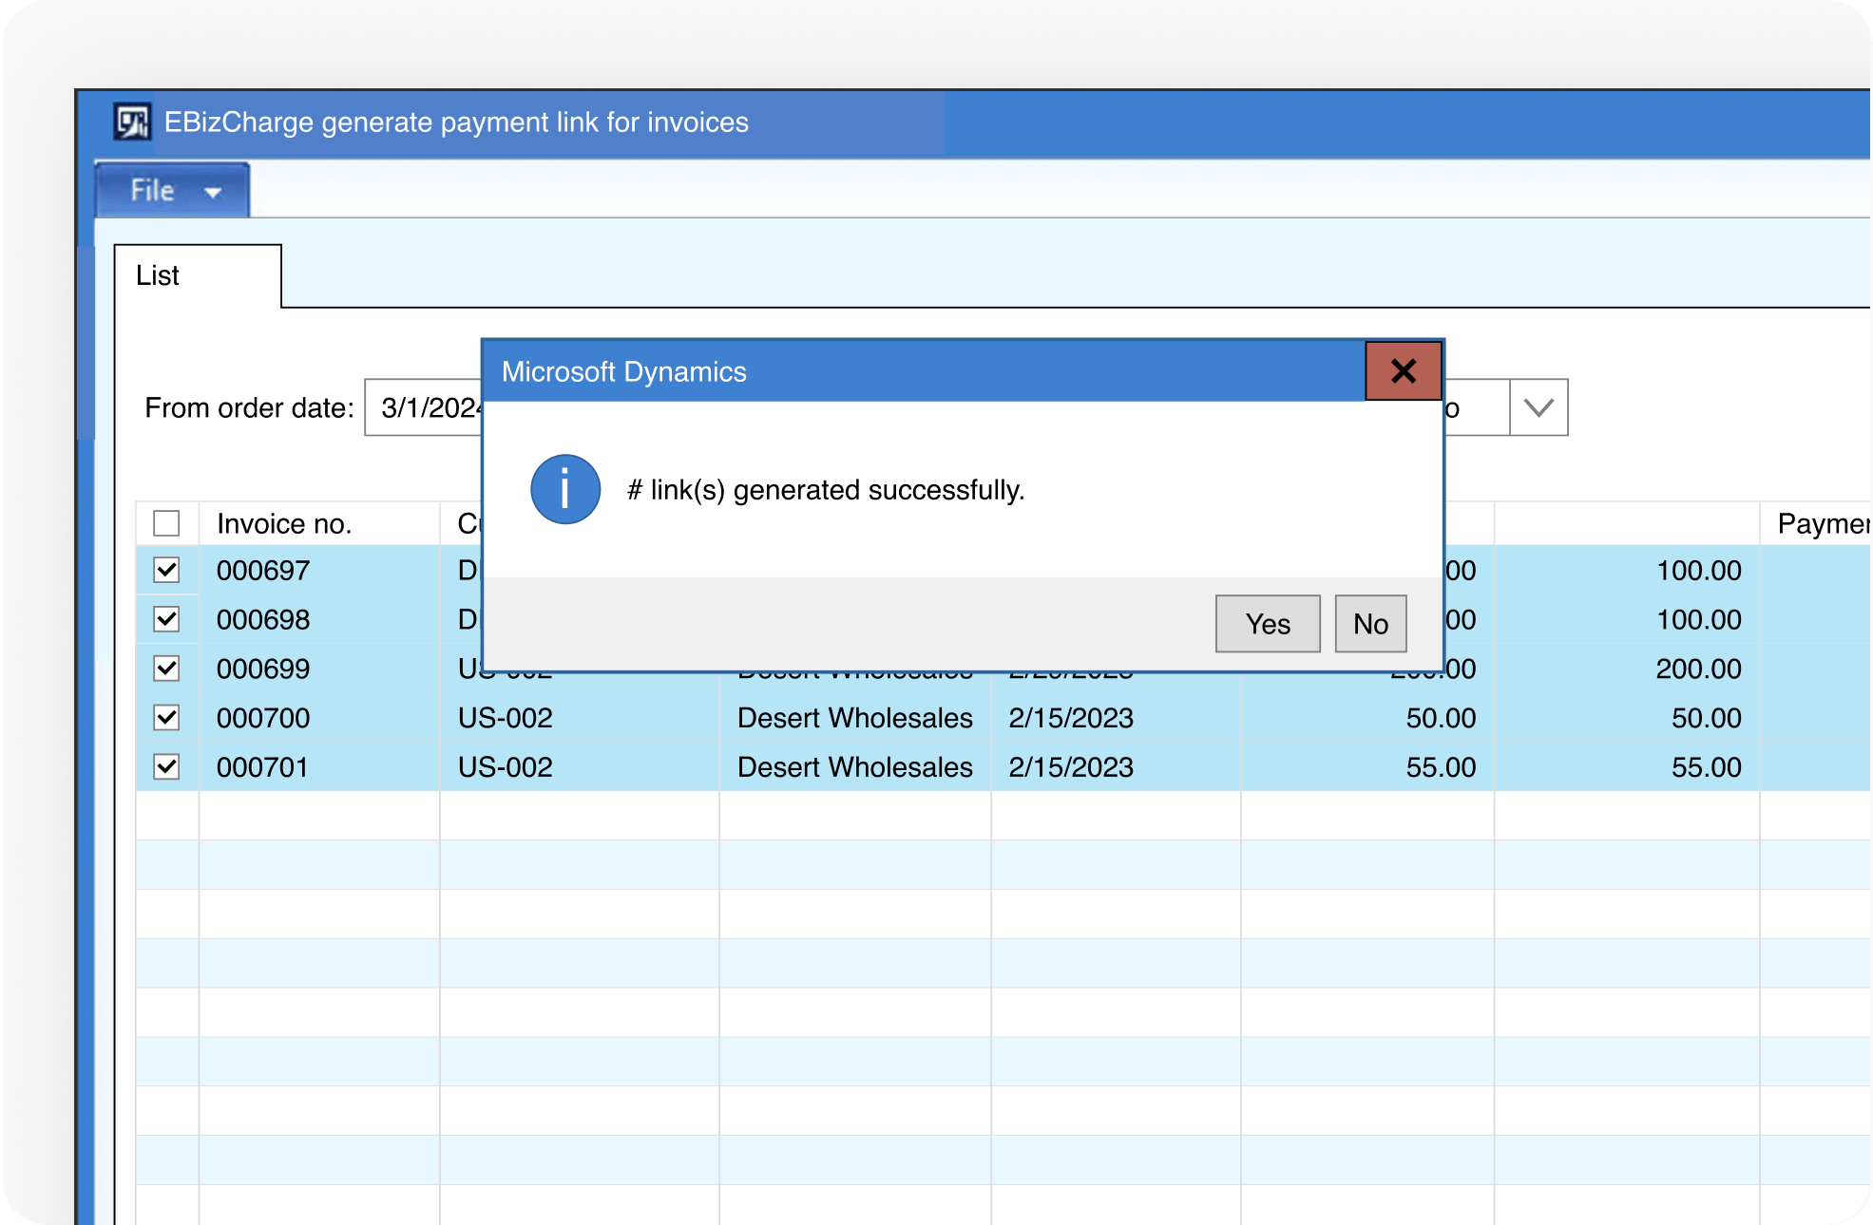Close the Microsoft Dynamics dialog
Viewport: 1873px width, 1225px height.
[x=1404, y=371]
